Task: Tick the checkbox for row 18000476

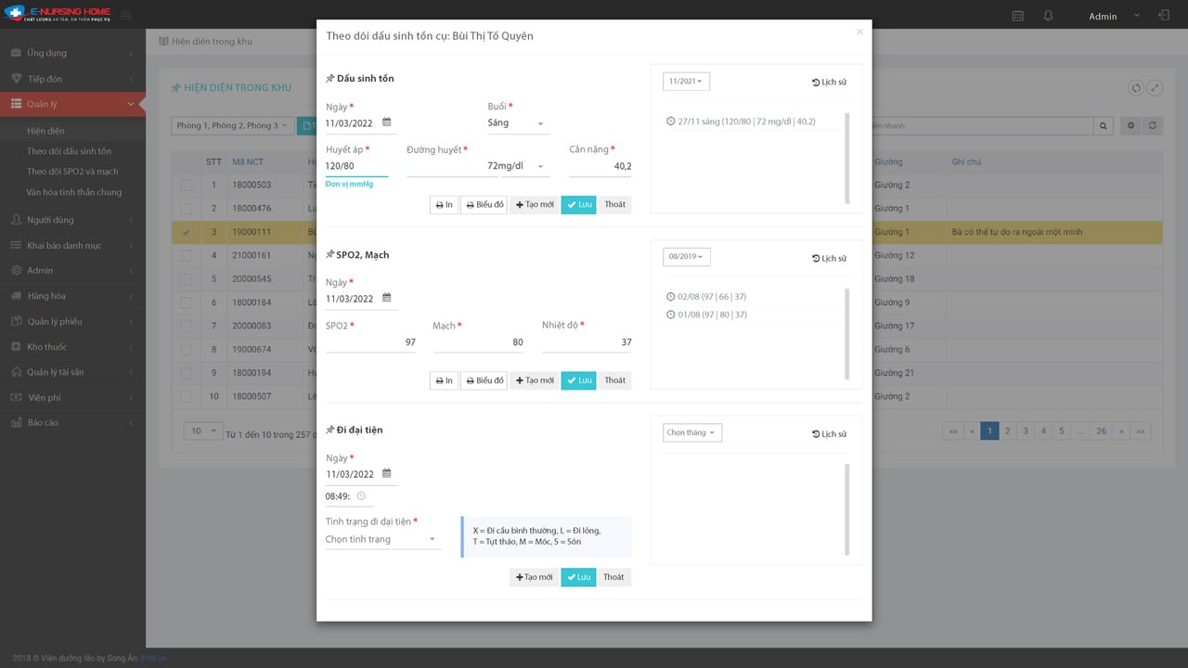Action: coord(187,209)
